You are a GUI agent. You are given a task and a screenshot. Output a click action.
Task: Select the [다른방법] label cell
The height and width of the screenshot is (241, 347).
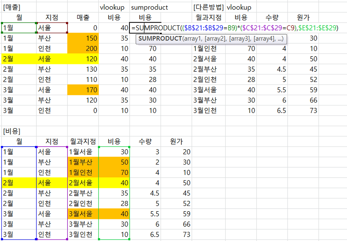click(x=208, y=7)
